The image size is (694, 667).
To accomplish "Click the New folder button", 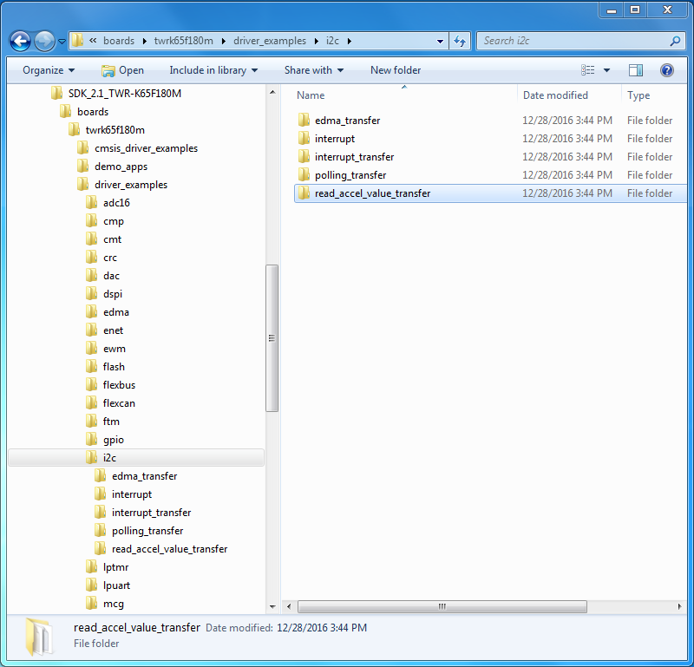I will click(396, 70).
